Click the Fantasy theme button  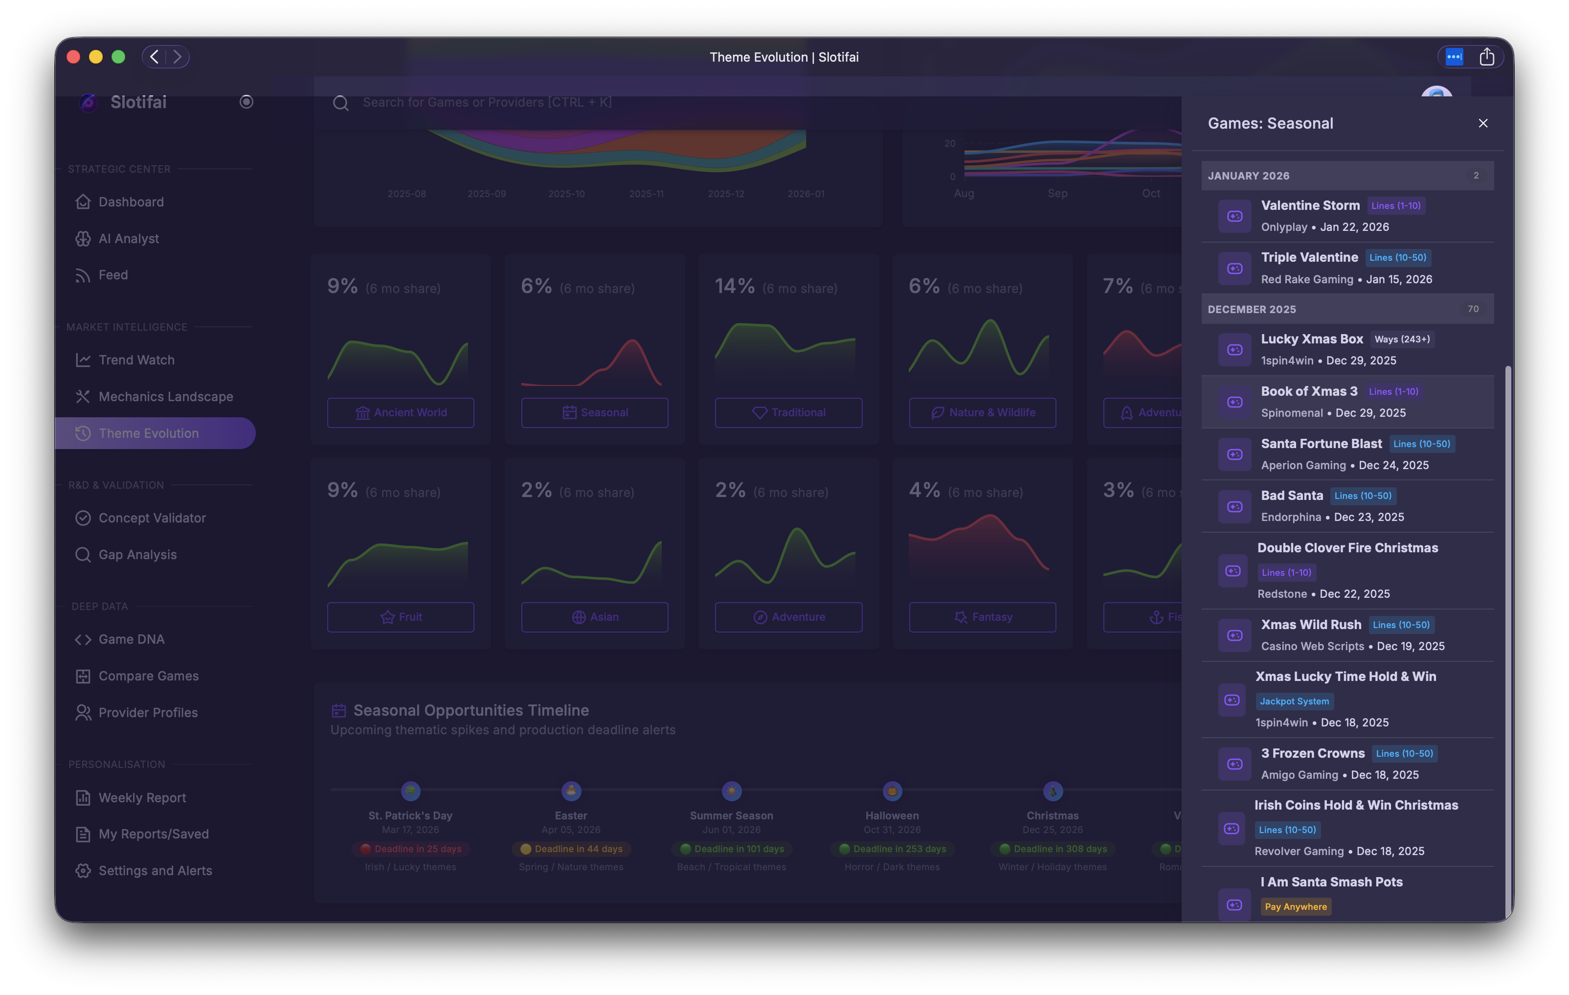coord(983,617)
